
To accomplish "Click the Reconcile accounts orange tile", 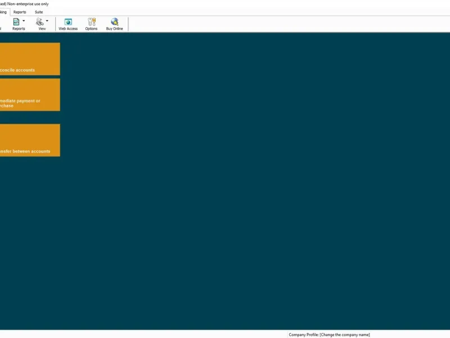I will [x=30, y=59].
